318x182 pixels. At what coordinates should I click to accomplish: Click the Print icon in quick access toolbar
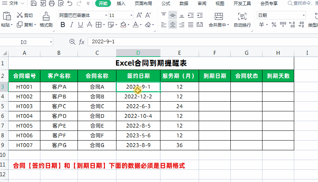click(52, 3)
